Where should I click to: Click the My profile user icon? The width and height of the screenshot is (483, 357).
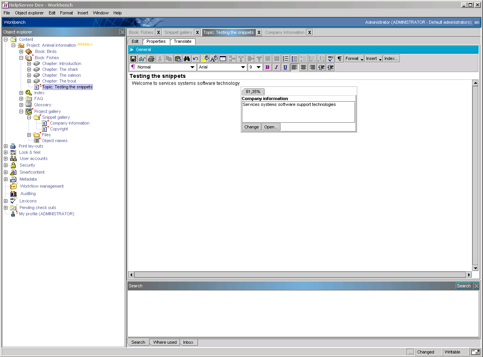click(x=14, y=214)
